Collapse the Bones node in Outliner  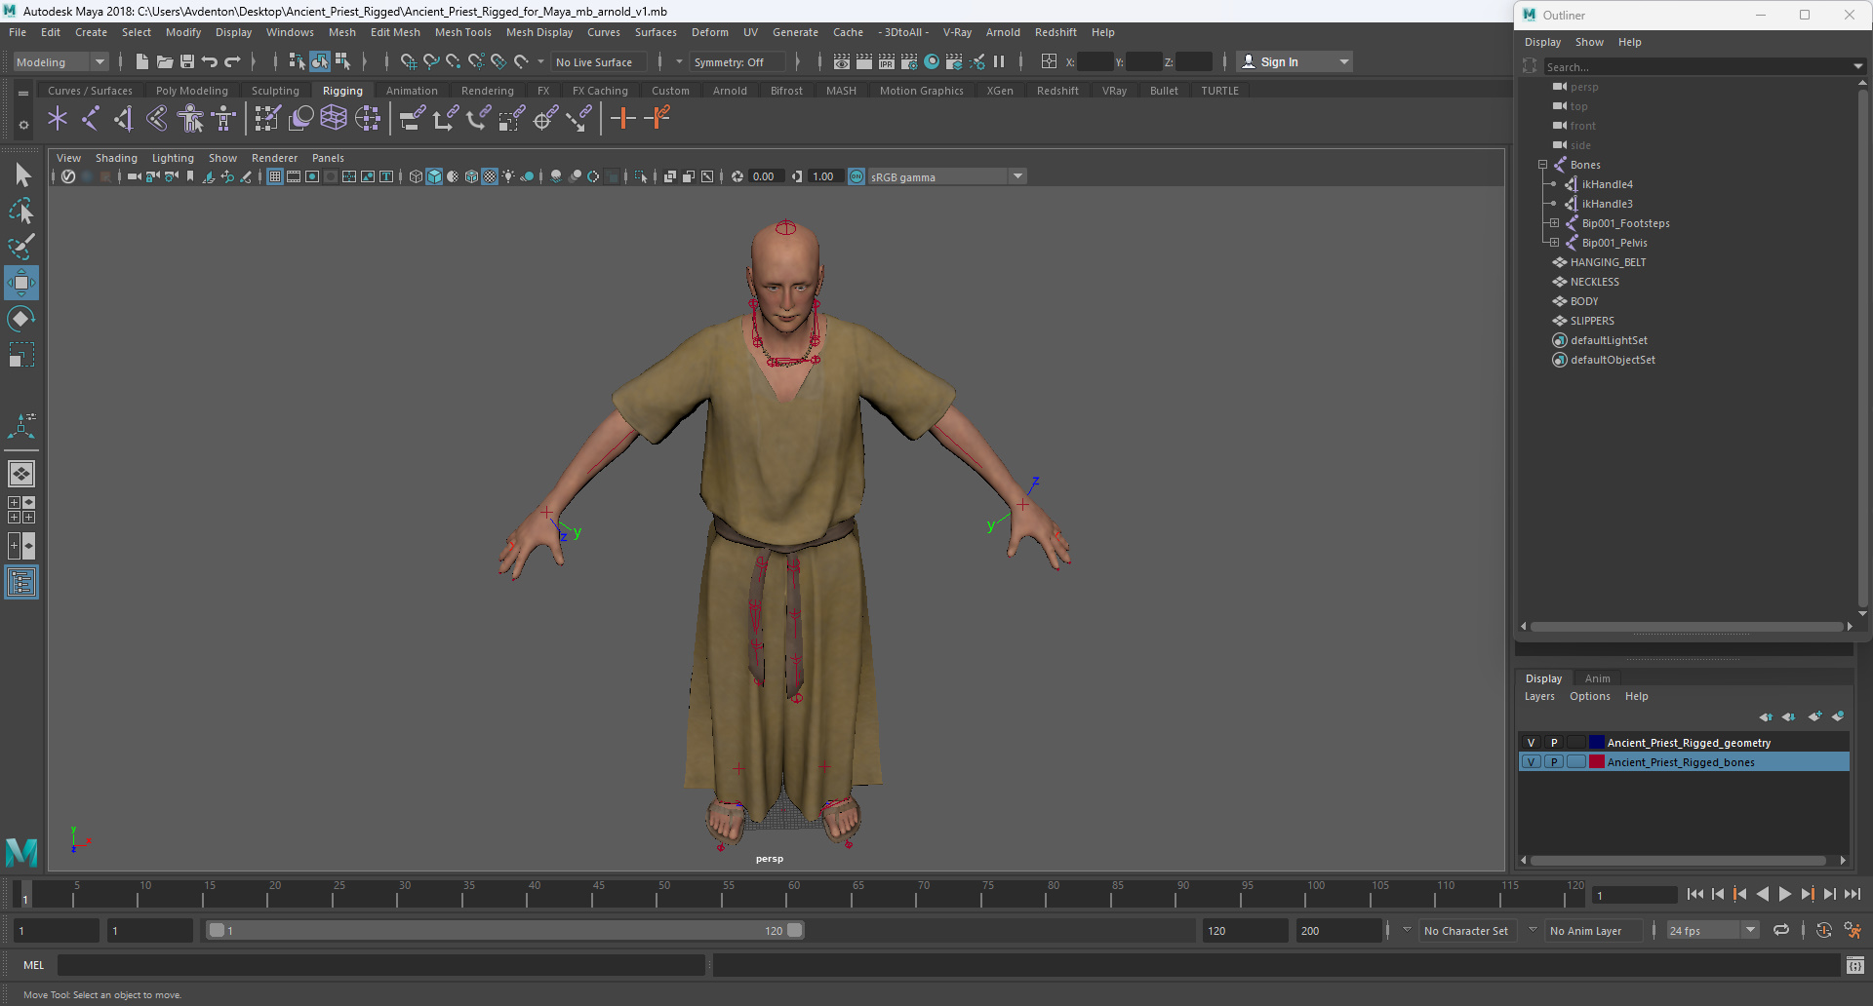pyautogui.click(x=1542, y=165)
